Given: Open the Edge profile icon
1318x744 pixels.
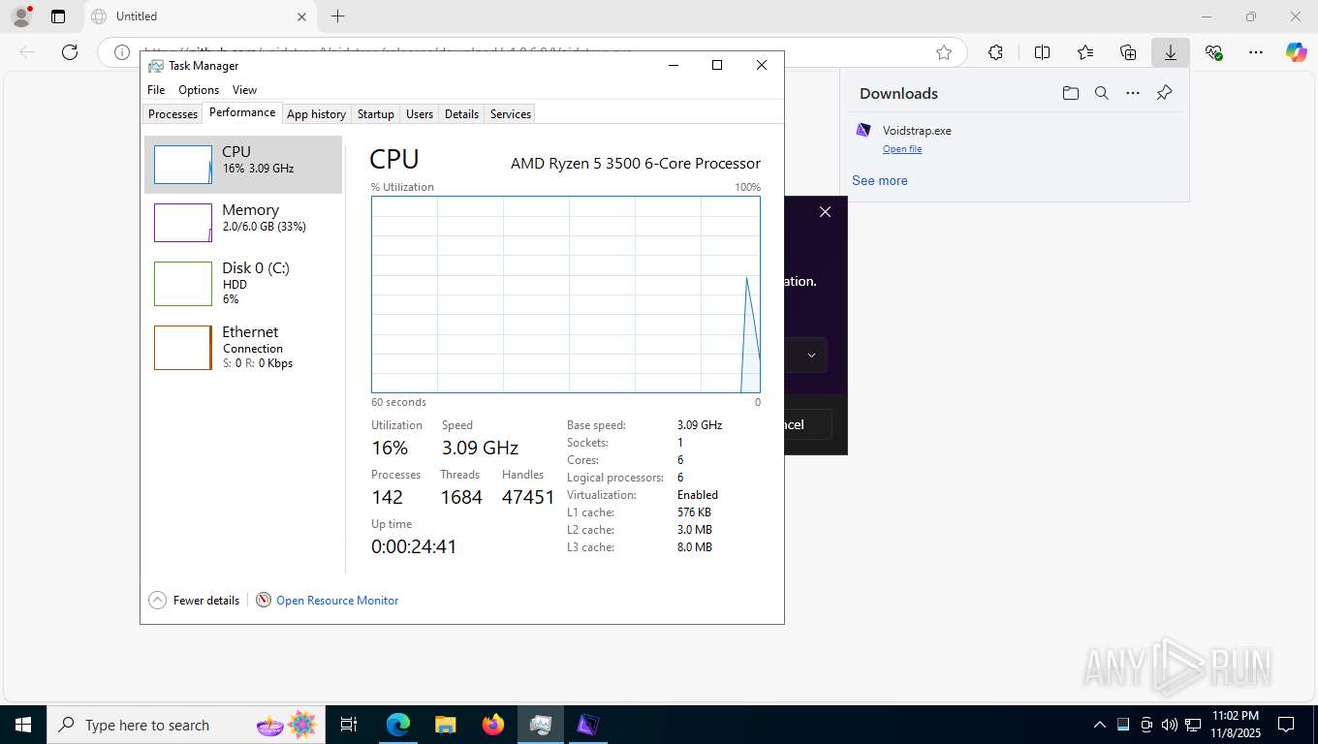Looking at the screenshot, I should [21, 15].
